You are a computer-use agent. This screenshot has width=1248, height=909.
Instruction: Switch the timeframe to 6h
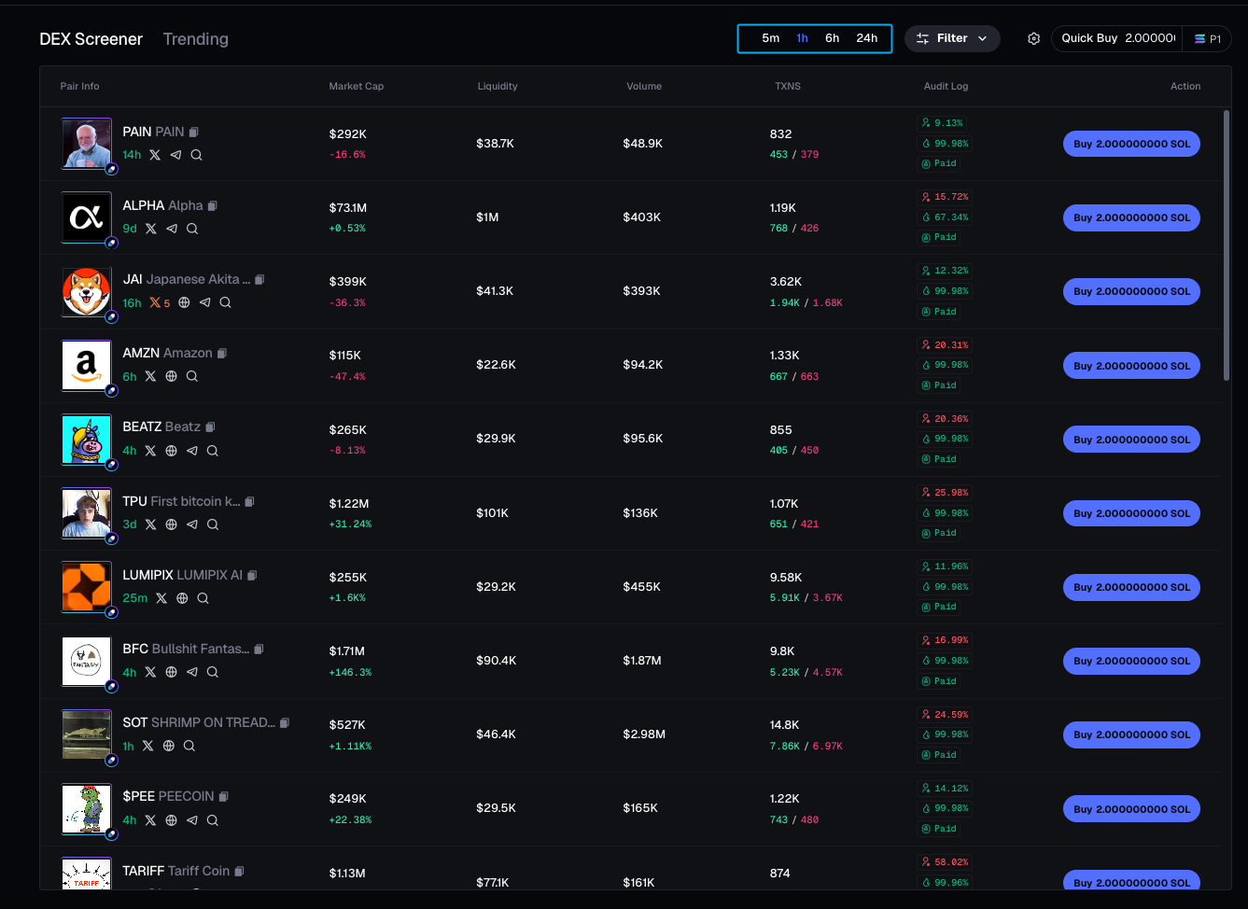[x=832, y=38]
